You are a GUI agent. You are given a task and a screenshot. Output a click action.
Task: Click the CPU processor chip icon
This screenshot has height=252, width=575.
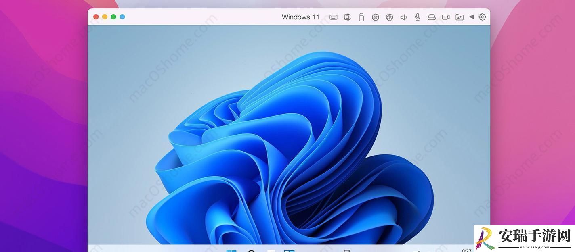tap(347, 17)
